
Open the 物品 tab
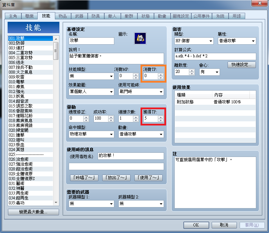point(63,16)
